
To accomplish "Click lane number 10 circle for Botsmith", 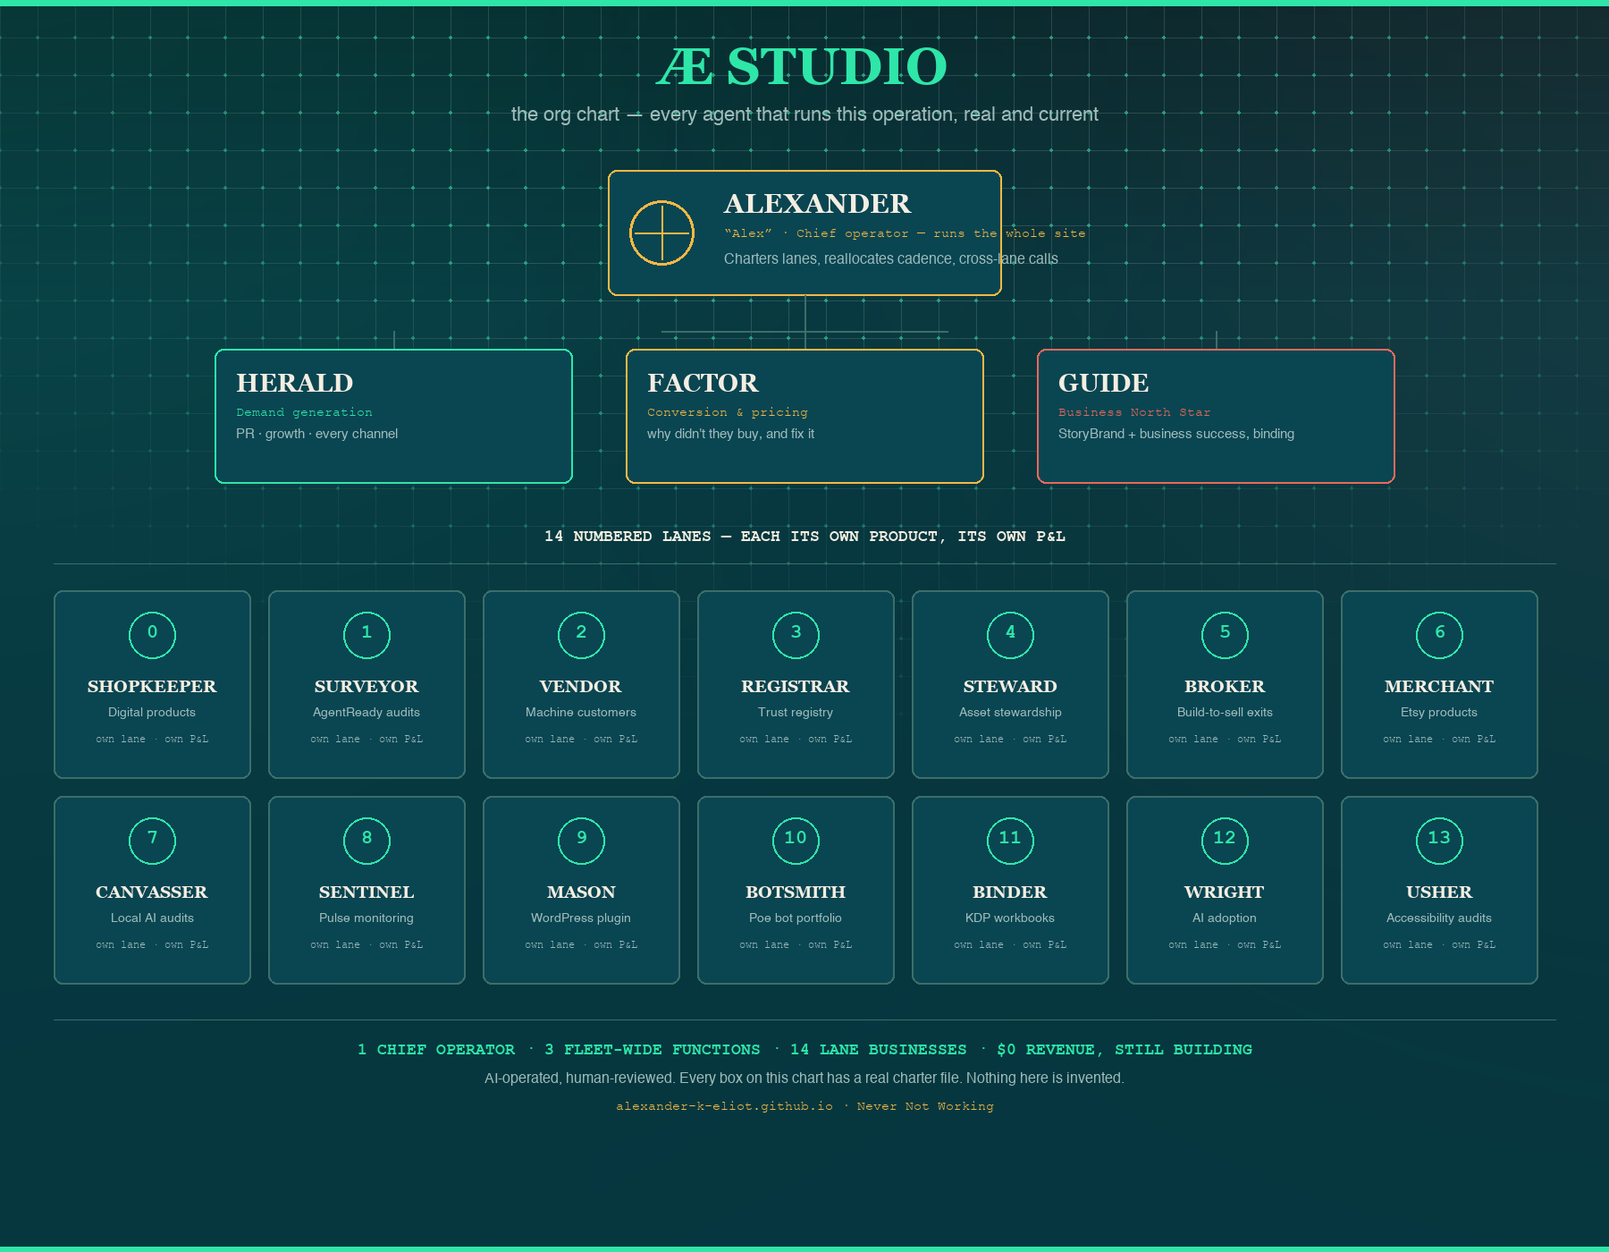I will (796, 841).
